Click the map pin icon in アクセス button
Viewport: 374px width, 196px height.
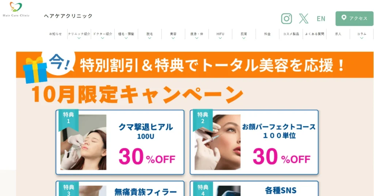(344, 18)
